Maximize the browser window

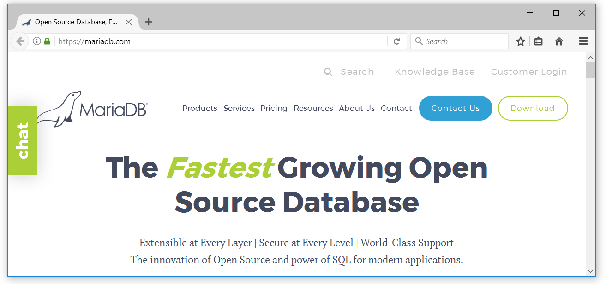tap(556, 13)
